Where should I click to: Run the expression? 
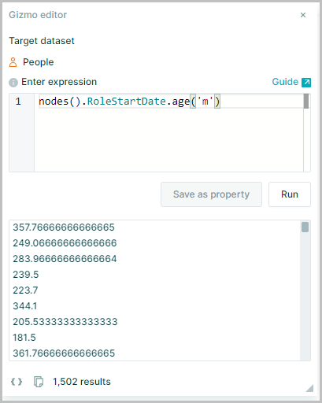tap(290, 194)
